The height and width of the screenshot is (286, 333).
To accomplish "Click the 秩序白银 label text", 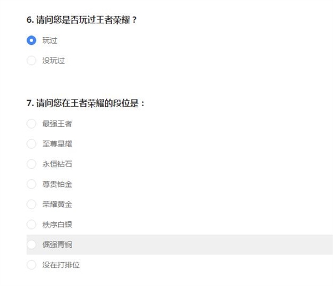I will pos(57,225).
